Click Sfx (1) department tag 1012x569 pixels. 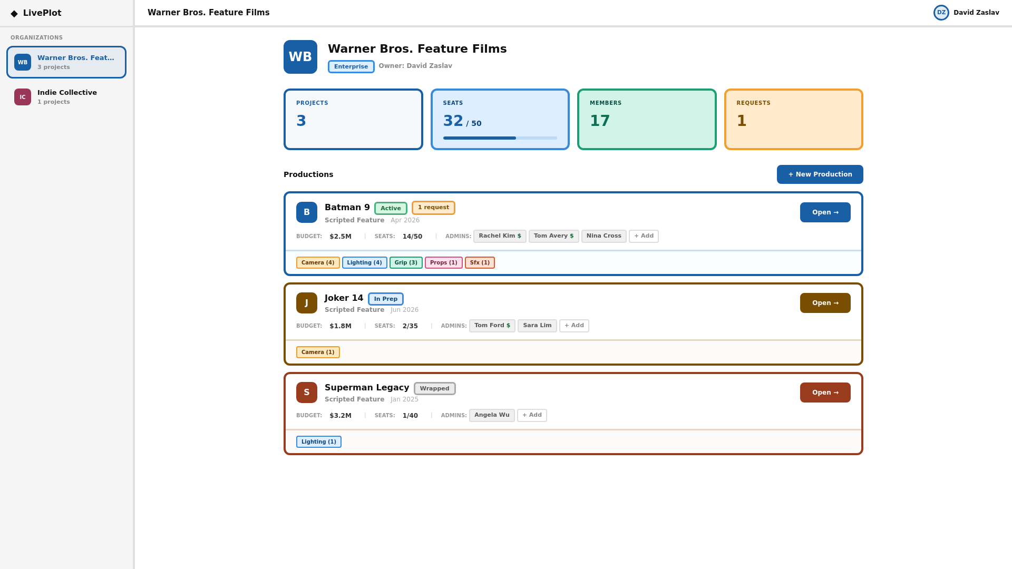coord(480,262)
